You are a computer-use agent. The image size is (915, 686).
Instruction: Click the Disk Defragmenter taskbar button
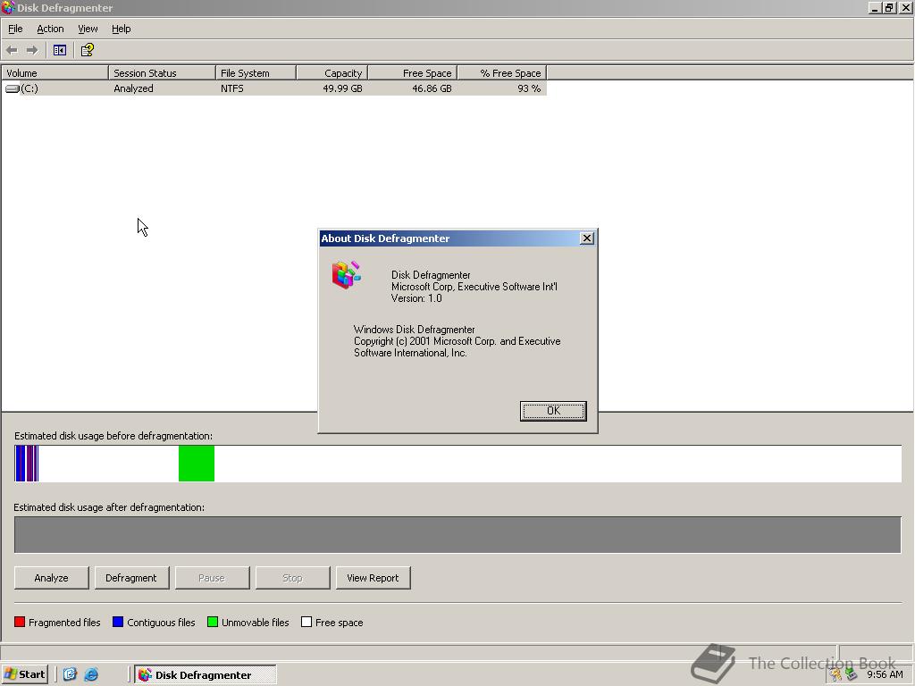tap(206, 674)
